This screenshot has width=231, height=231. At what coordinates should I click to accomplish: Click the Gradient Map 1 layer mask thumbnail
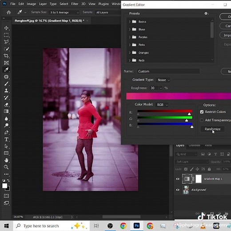tap(199, 179)
